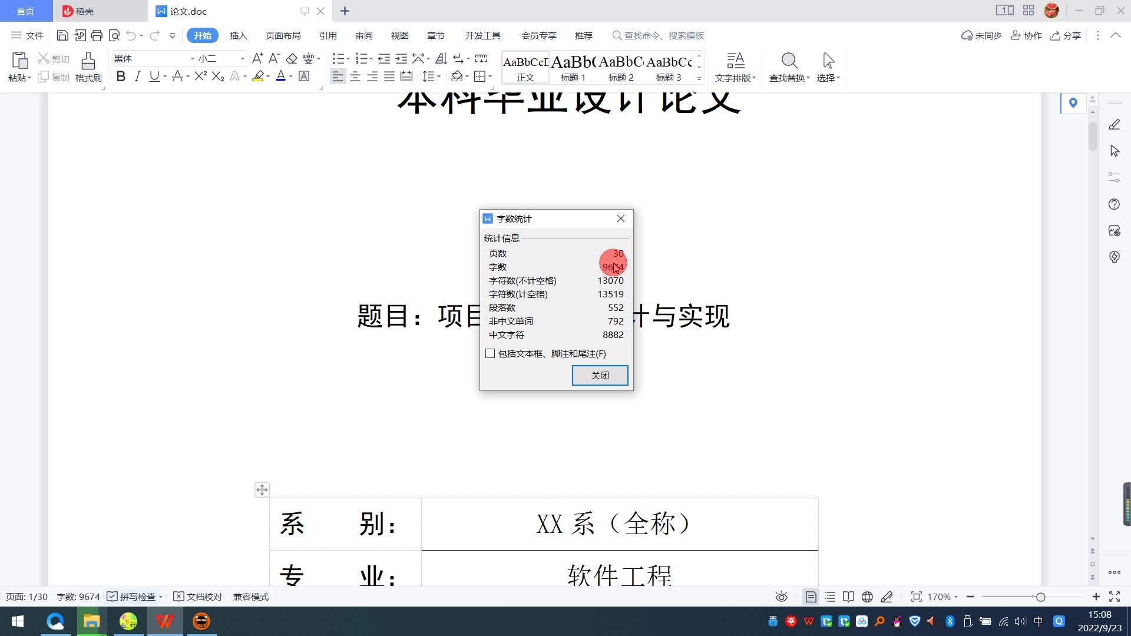This screenshot has height=636, width=1131.
Task: Toggle document proofreading (文档校对) in status bar
Action: point(199,597)
